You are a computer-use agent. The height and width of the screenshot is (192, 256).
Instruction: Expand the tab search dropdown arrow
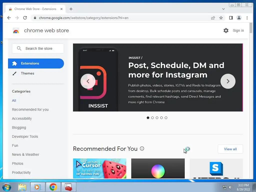click(x=223, y=9)
